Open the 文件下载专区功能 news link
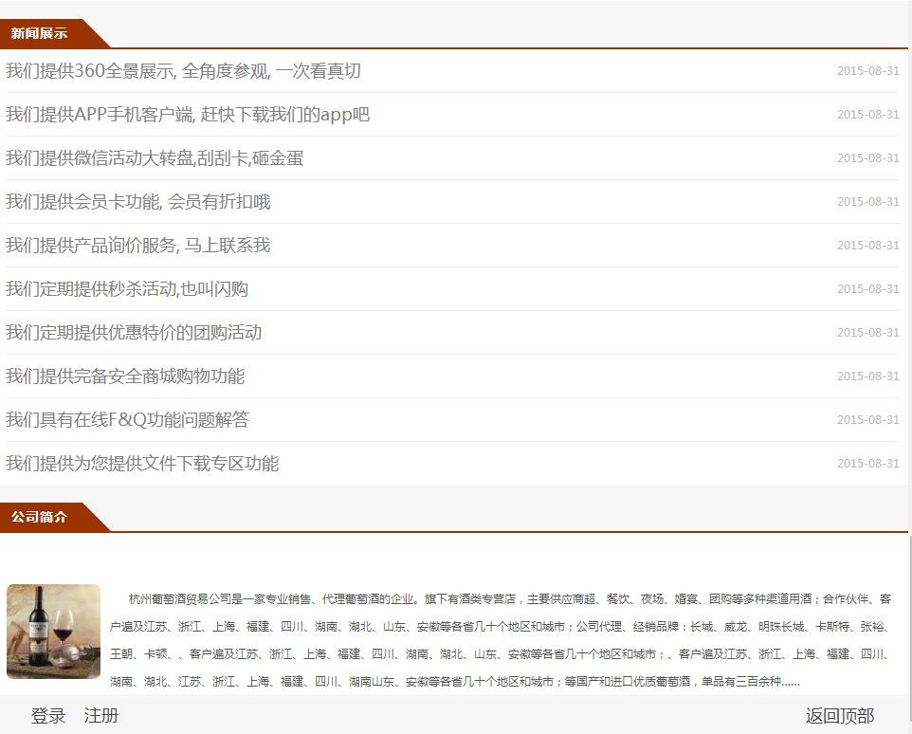Viewport: 912px width, 734px height. (142, 464)
